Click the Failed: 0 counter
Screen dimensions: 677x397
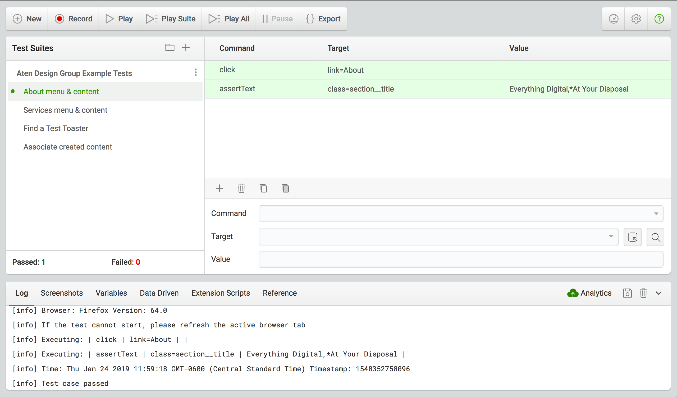coord(126,262)
